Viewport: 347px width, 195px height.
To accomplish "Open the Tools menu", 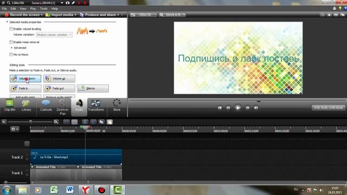I will click(x=43, y=9).
